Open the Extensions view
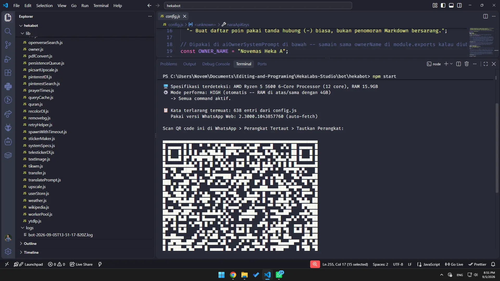 pos(8,73)
